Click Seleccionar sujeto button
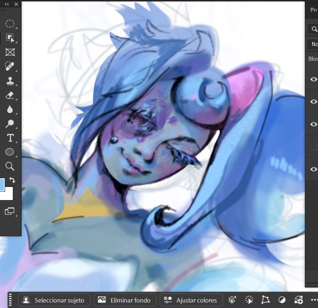The height and width of the screenshot is (308, 318). 54,300
